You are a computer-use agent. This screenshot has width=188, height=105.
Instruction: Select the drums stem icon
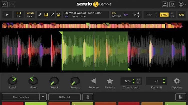(58, 15)
